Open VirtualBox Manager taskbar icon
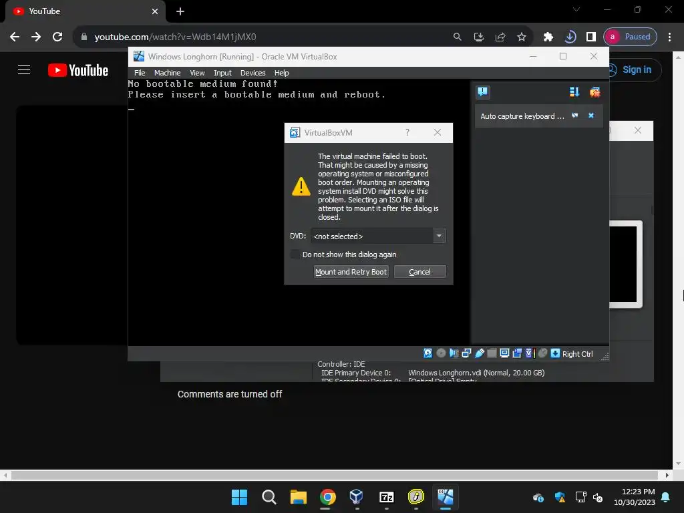The height and width of the screenshot is (513, 684). click(x=357, y=497)
